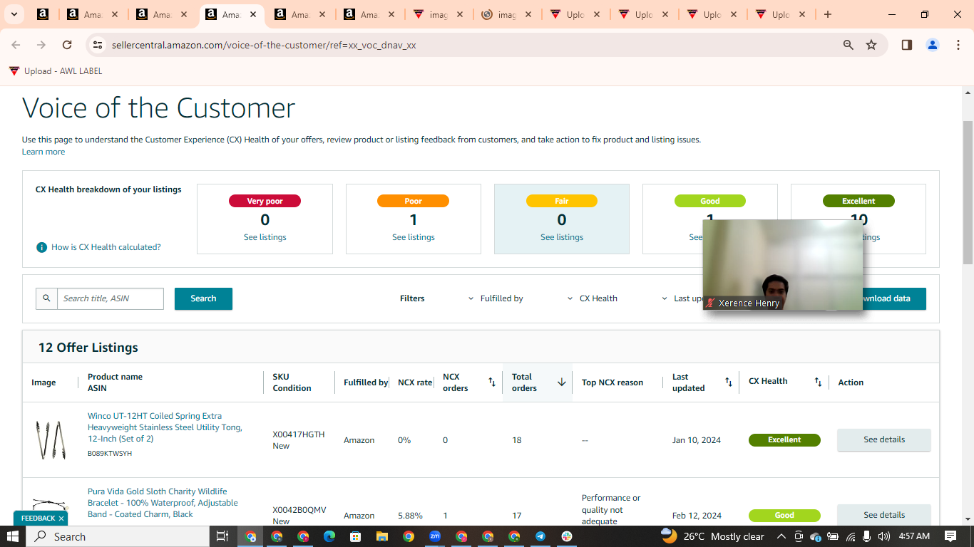Open Telegram from the taskbar
This screenshot has width=974, height=547.
tap(540, 536)
